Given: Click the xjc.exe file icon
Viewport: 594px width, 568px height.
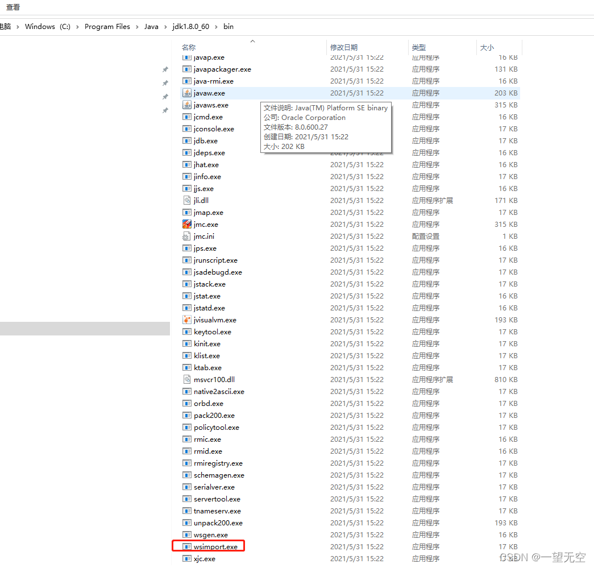Looking at the screenshot, I should tap(187, 558).
